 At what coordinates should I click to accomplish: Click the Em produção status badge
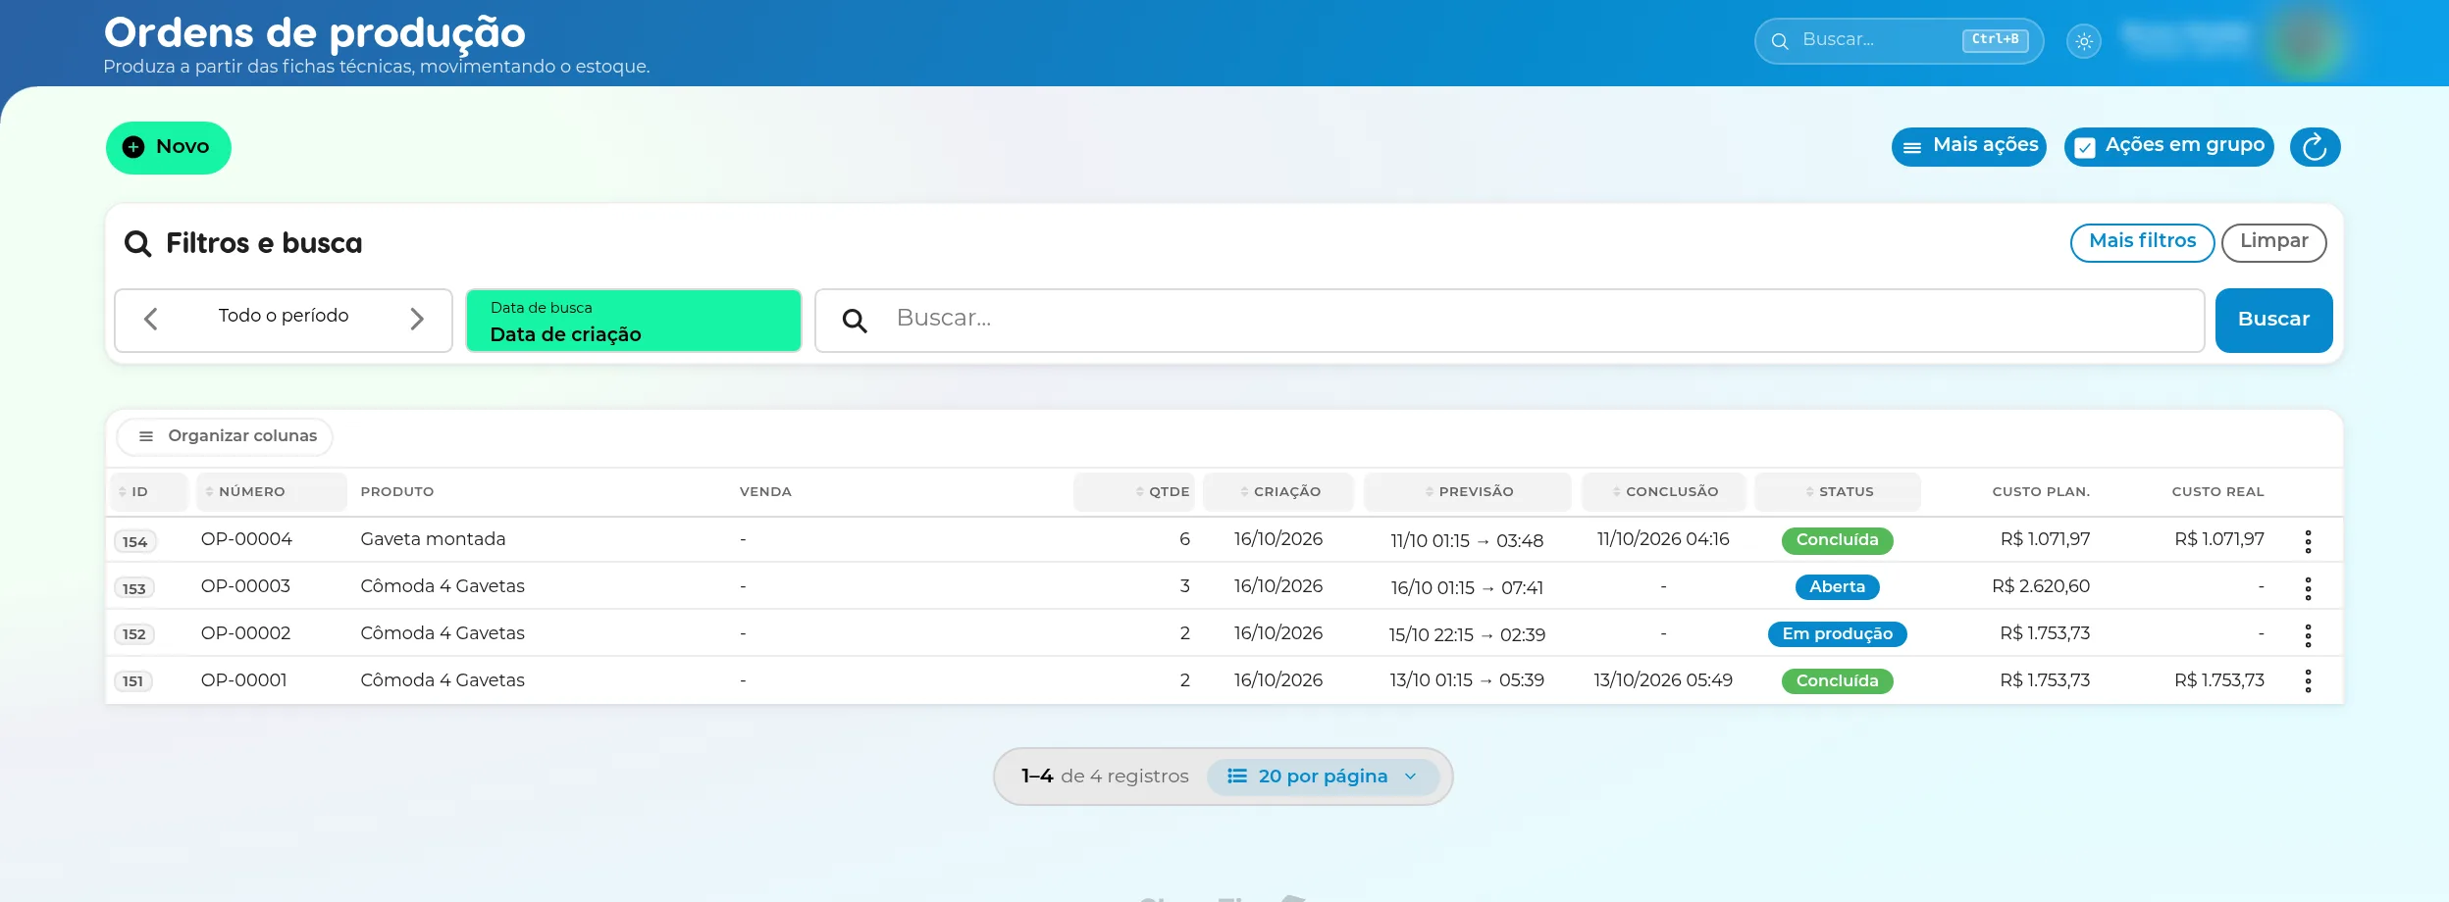click(1837, 634)
